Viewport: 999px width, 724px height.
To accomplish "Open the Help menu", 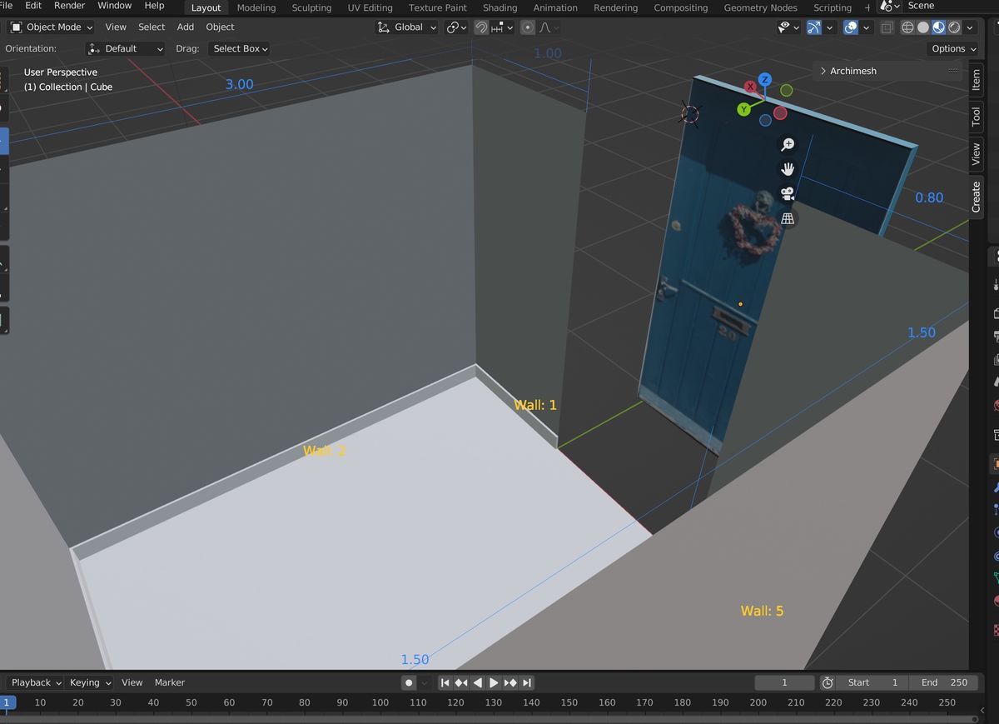I will coord(155,6).
